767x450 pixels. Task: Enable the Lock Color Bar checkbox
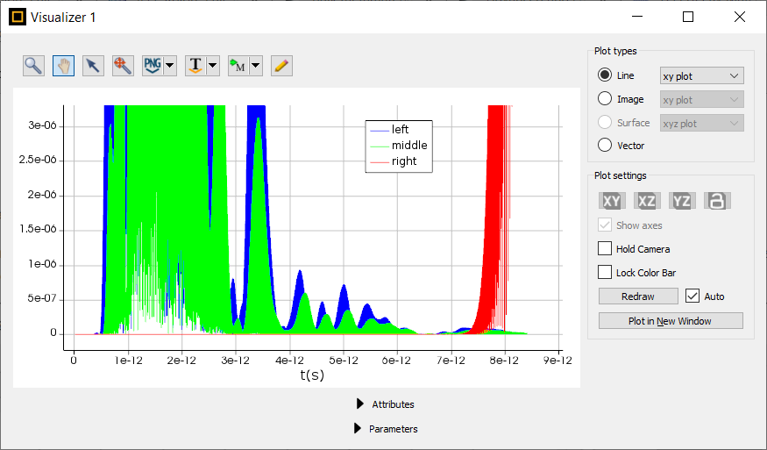tap(605, 273)
